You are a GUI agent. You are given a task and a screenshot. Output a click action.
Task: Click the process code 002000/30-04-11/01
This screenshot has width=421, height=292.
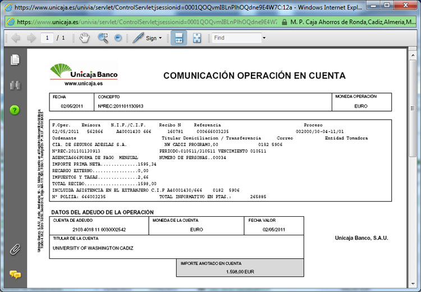[319, 131]
